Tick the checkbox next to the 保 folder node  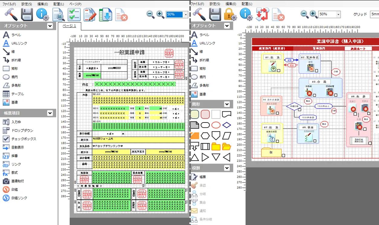tap(283, 155)
